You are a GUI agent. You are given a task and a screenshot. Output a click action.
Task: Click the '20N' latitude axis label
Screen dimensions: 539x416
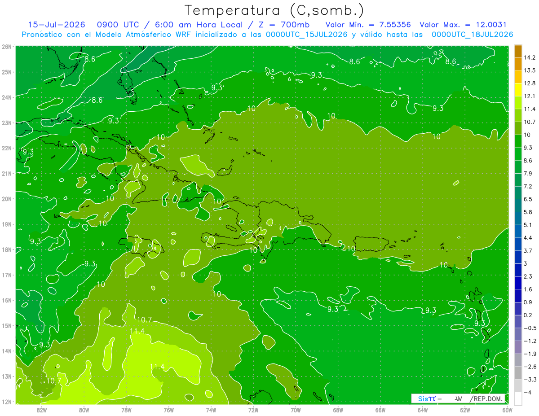click(x=7, y=199)
